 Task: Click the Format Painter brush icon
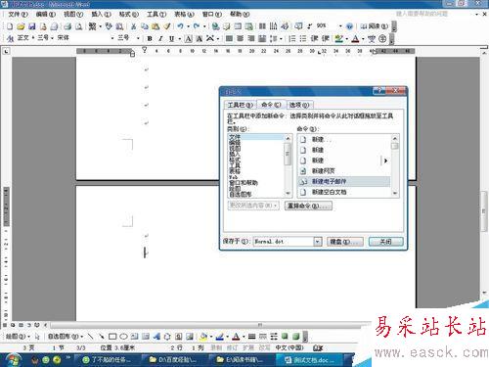point(167,26)
